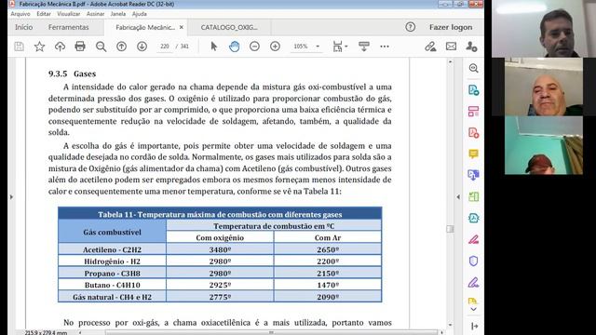Click the value 3480º in table
596x335 pixels.
pyautogui.click(x=220, y=249)
